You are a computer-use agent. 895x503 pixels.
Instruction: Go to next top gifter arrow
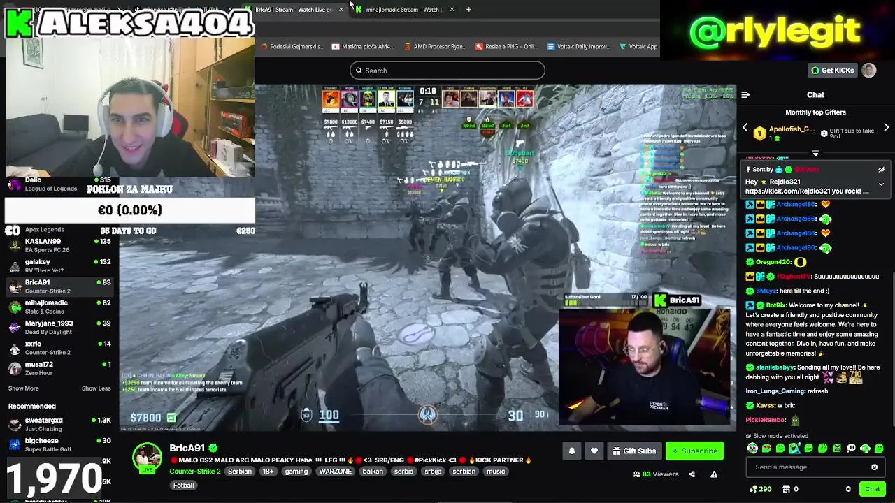point(886,128)
